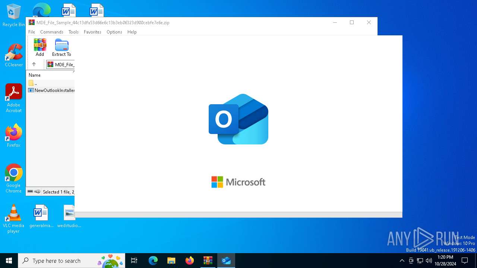Open the CCleaner desktop shortcut
The height and width of the screenshot is (268, 477).
pyautogui.click(x=14, y=55)
